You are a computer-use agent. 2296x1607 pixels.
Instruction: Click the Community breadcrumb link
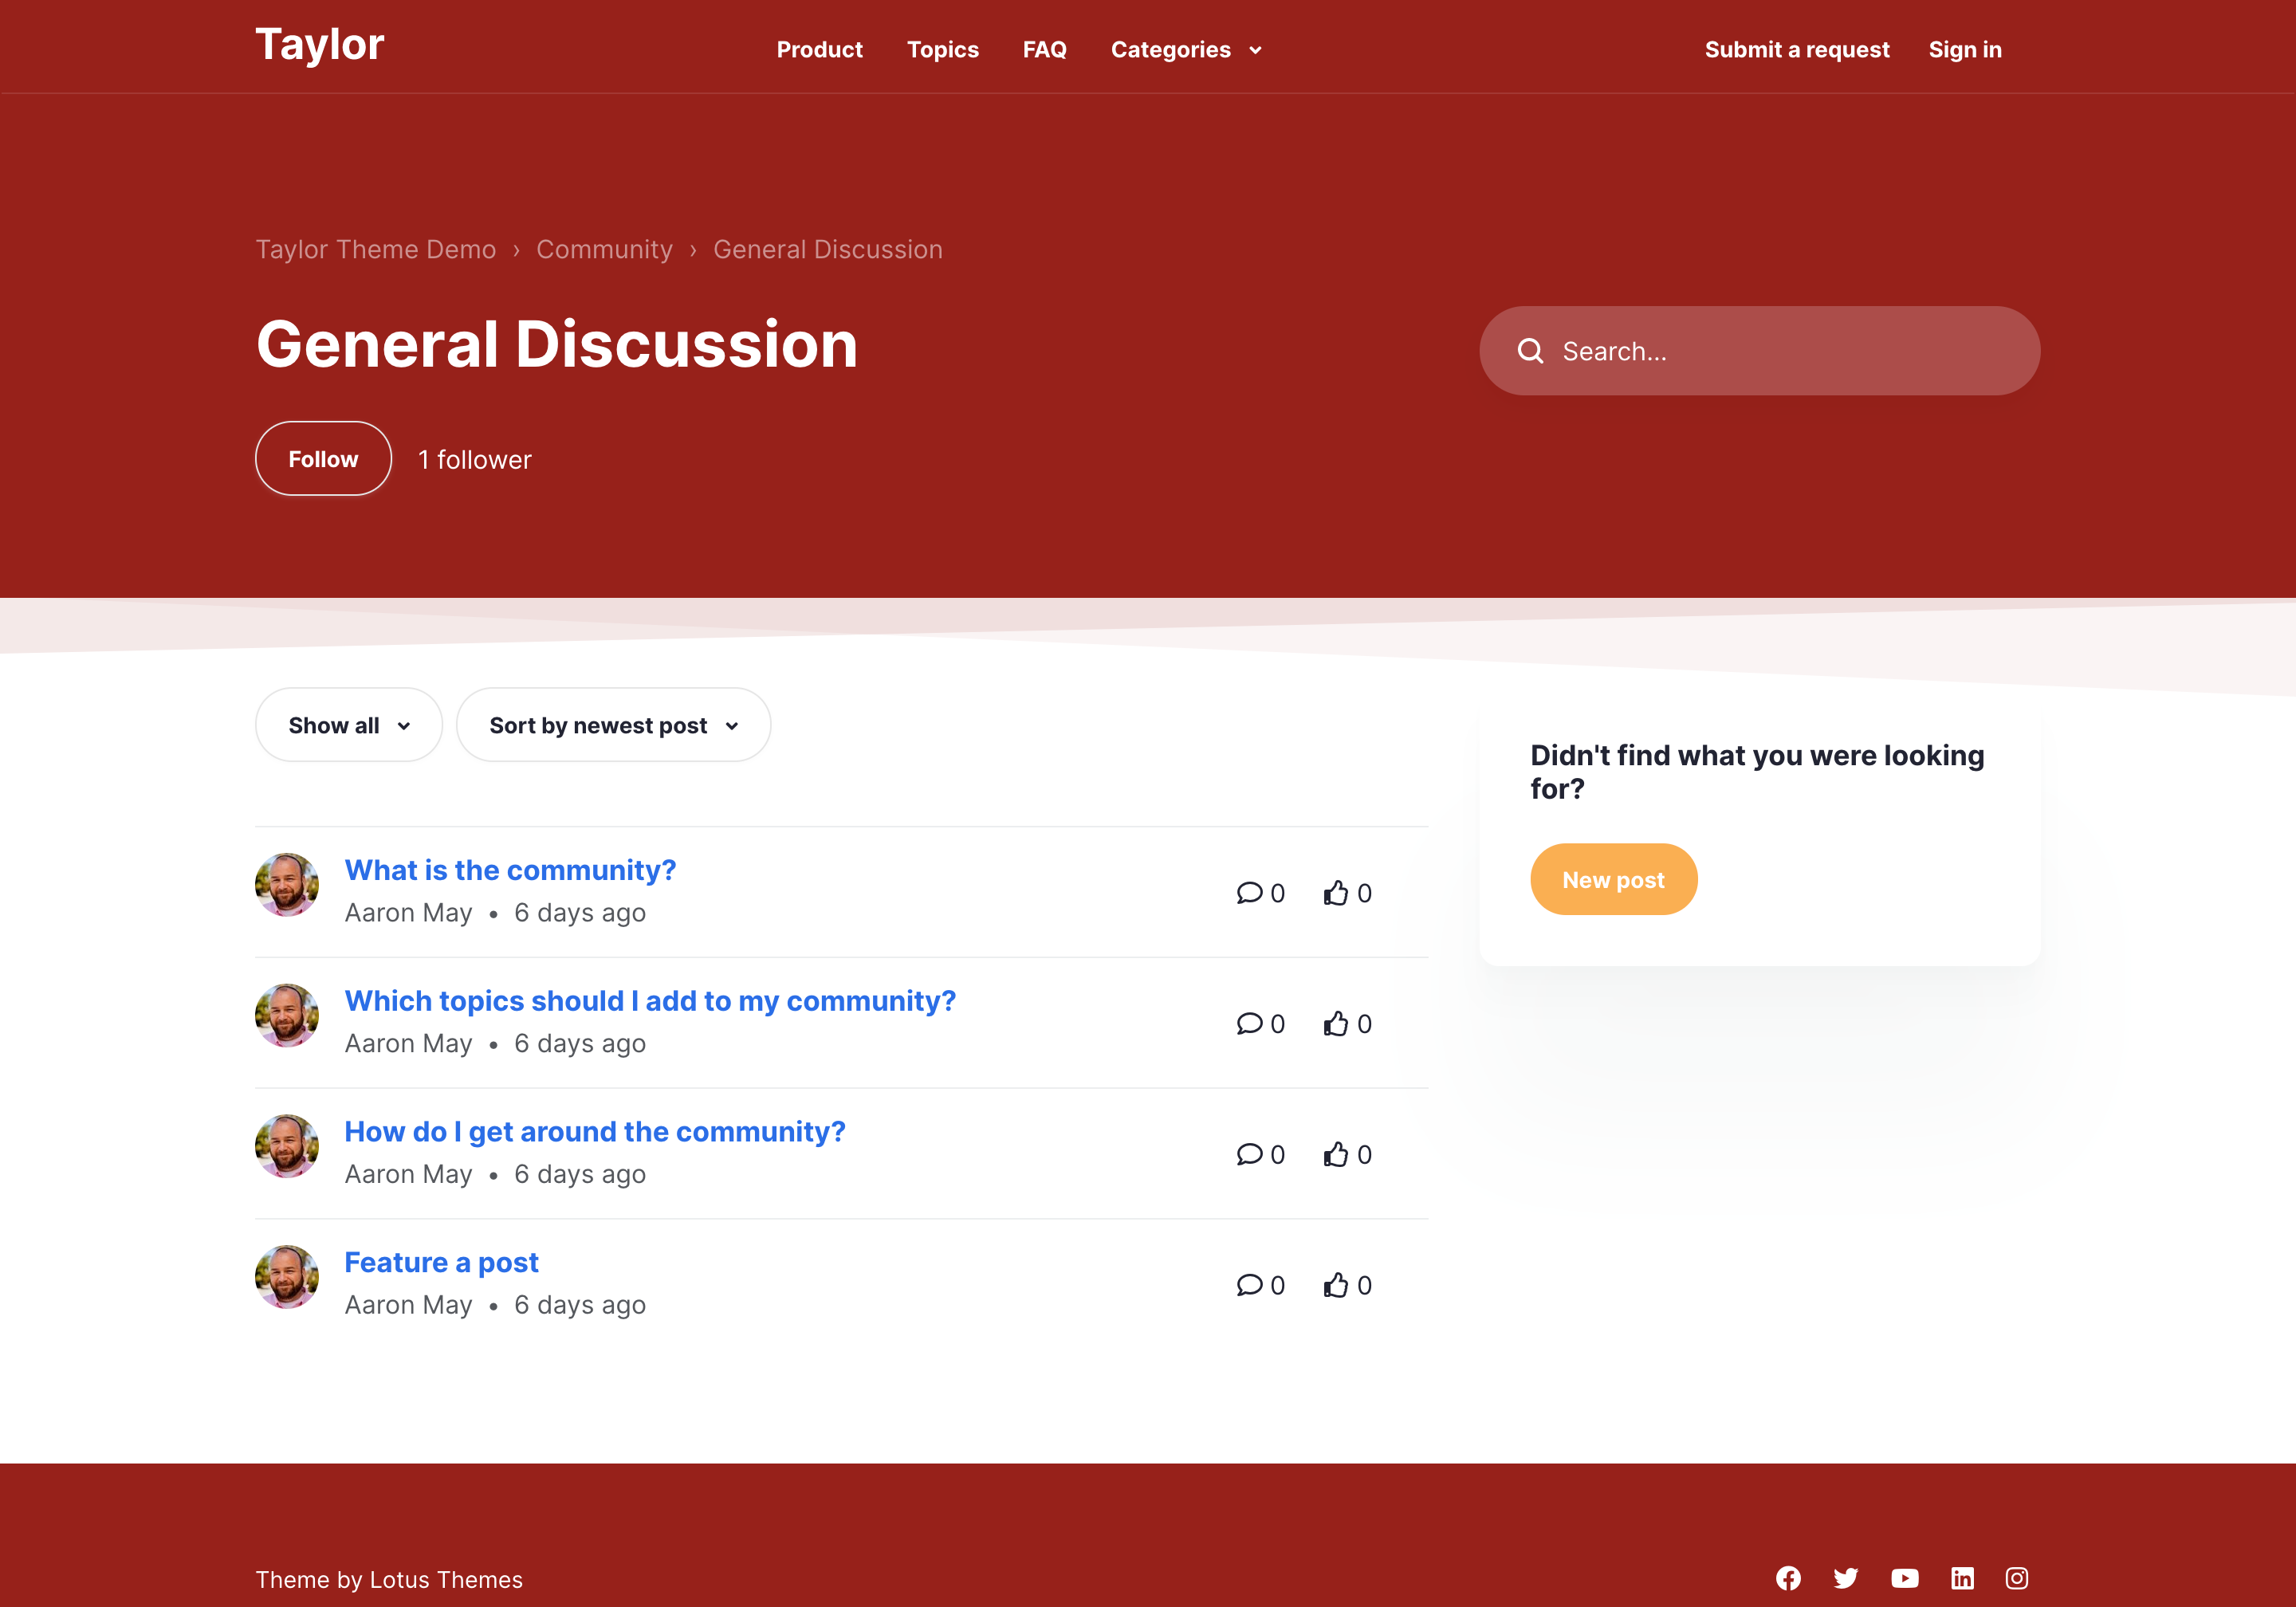point(604,249)
